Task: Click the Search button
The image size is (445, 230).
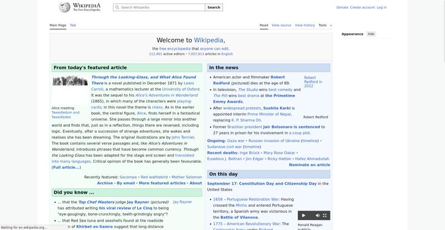Action: coord(214,7)
